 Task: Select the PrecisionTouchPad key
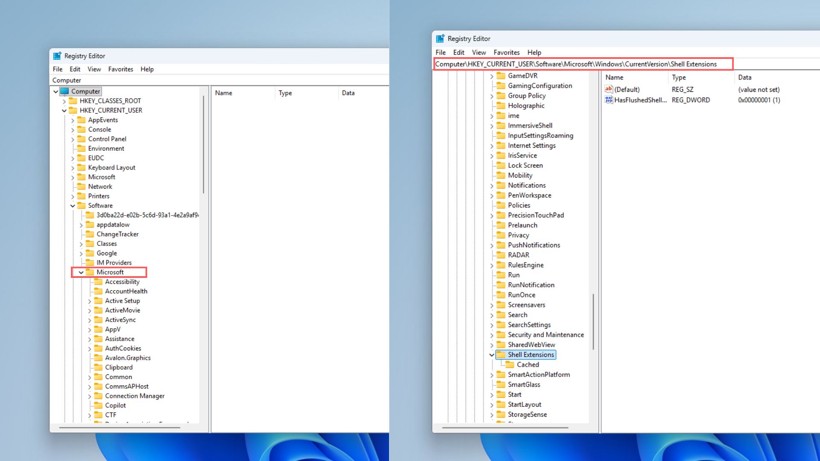tap(536, 215)
